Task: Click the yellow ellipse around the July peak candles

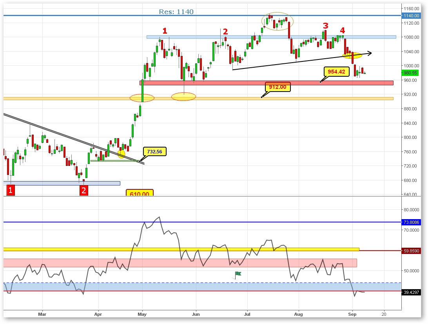Action: [x=277, y=21]
